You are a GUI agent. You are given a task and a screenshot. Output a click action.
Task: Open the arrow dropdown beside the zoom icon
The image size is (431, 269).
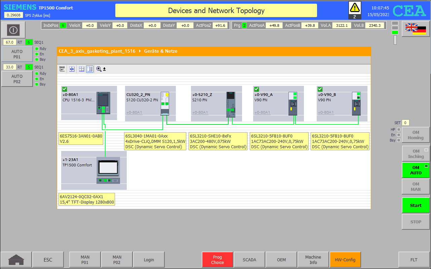104,69
